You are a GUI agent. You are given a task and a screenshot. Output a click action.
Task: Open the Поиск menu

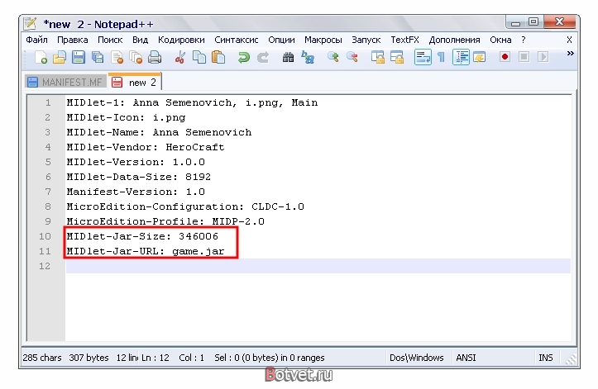[110, 40]
